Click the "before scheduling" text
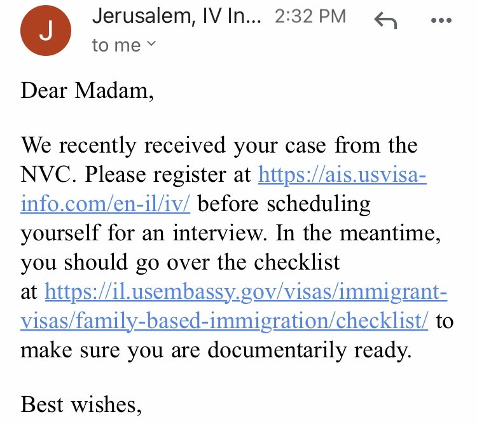This screenshot has width=477, height=426. [x=284, y=203]
